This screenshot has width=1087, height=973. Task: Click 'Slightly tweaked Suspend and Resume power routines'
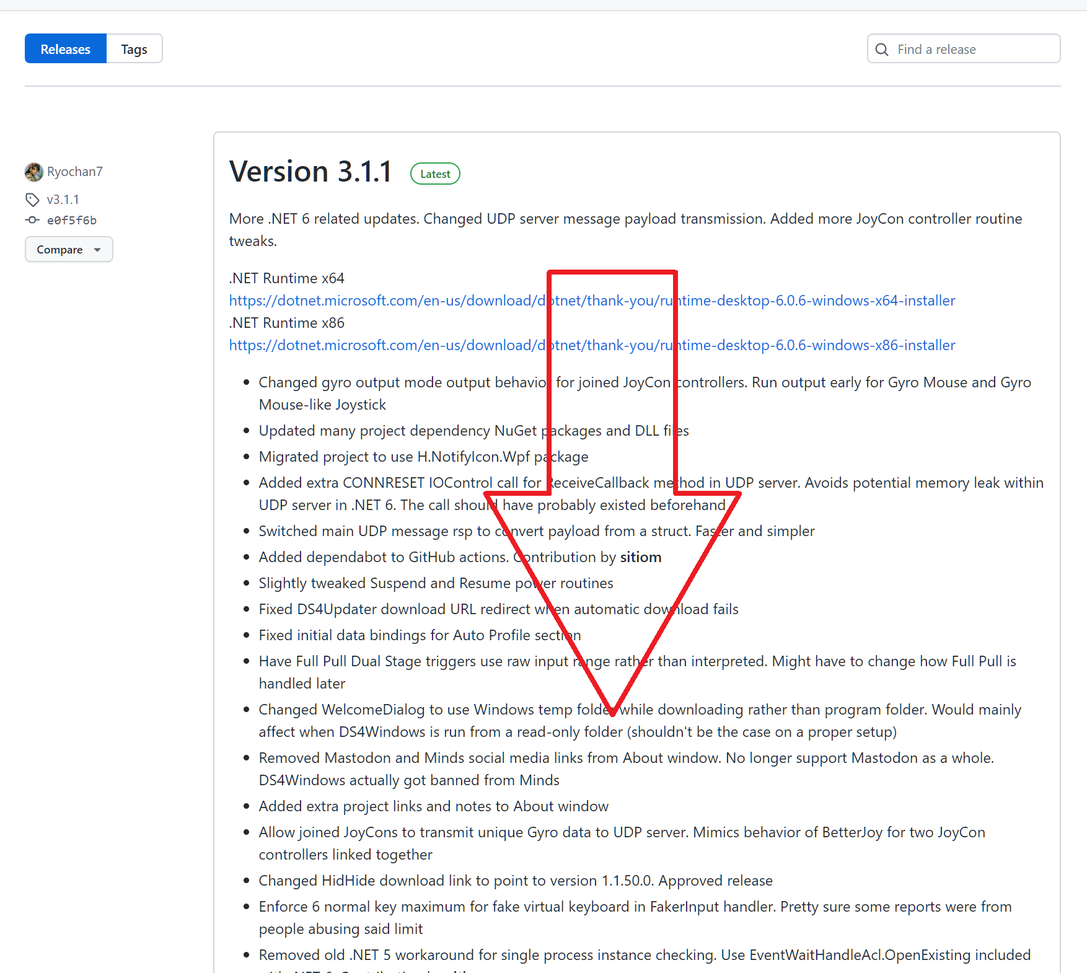click(x=436, y=583)
